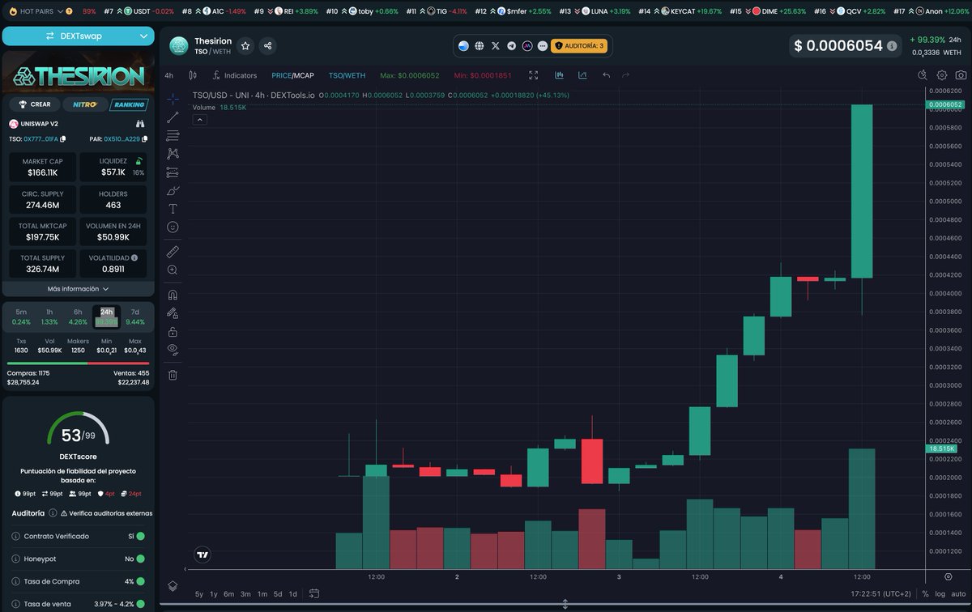
Task: Open the 4h timeframe selector
Action: [168, 75]
